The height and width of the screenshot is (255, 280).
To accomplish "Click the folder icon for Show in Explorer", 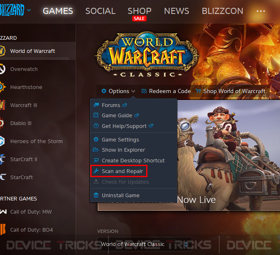I will (x=96, y=150).
